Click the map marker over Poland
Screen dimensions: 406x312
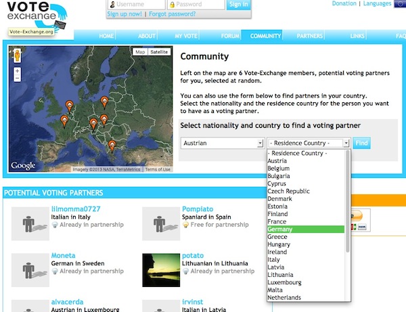point(104,102)
